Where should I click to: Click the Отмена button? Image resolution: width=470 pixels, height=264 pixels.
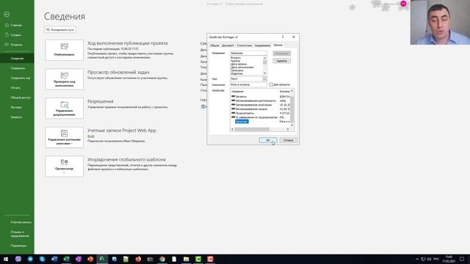coord(289,140)
